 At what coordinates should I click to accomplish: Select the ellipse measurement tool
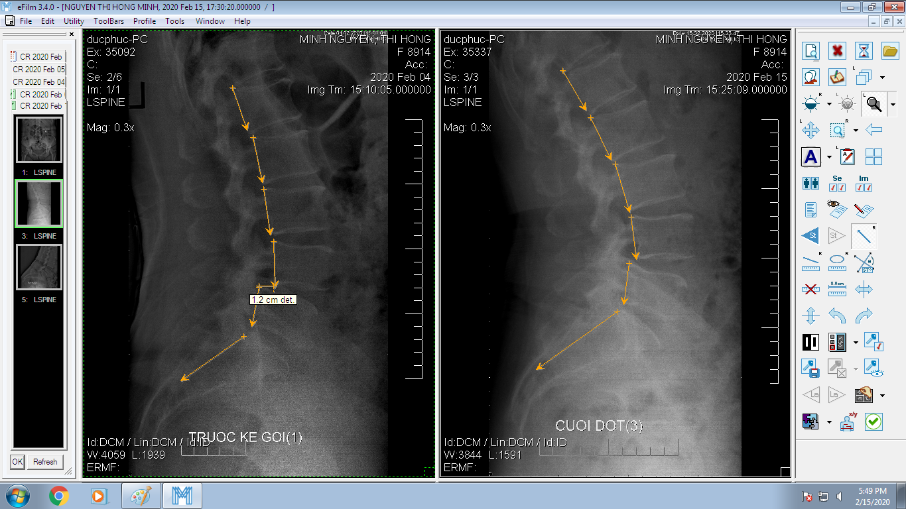coord(837,263)
